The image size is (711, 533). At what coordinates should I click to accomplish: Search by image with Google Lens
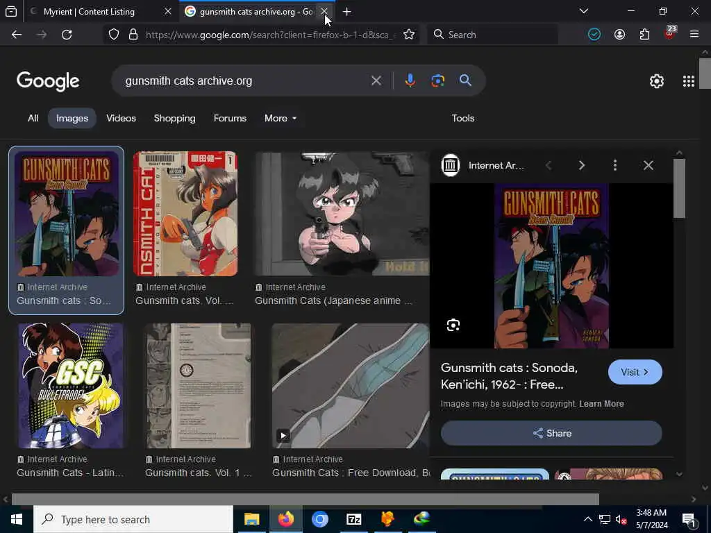click(437, 81)
